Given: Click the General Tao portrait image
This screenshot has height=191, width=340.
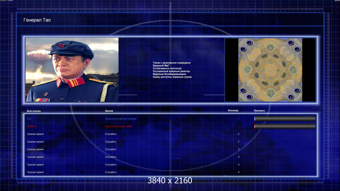Looking at the screenshot, I should (x=72, y=70).
